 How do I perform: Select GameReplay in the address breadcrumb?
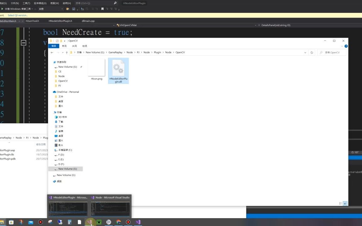tap(115, 52)
